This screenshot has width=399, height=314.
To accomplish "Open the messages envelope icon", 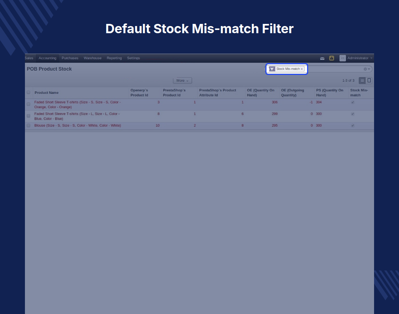I will pyautogui.click(x=322, y=59).
